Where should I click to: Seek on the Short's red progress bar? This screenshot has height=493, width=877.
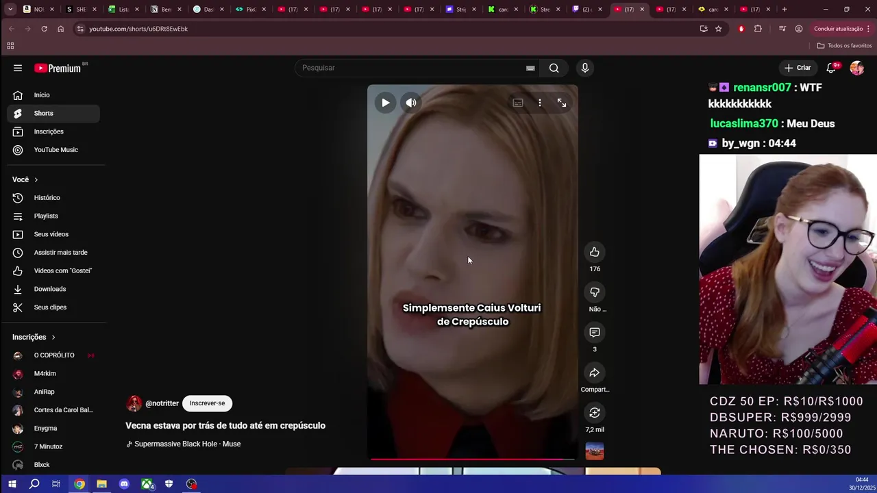point(473,459)
